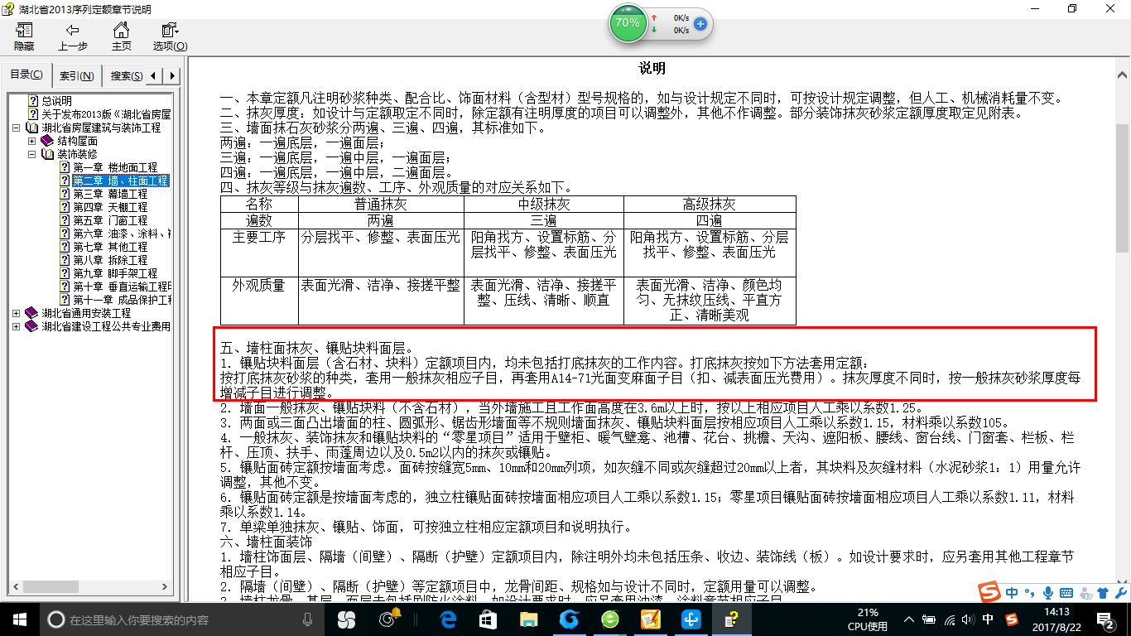The image size is (1131, 636).
Task: Open the 主页 (Home) toolbar button
Action: click(121, 36)
